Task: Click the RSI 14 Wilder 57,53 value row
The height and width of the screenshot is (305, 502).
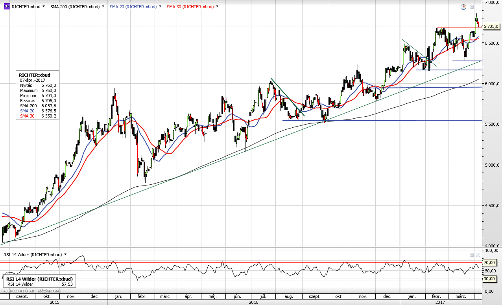Action: pos(39,284)
